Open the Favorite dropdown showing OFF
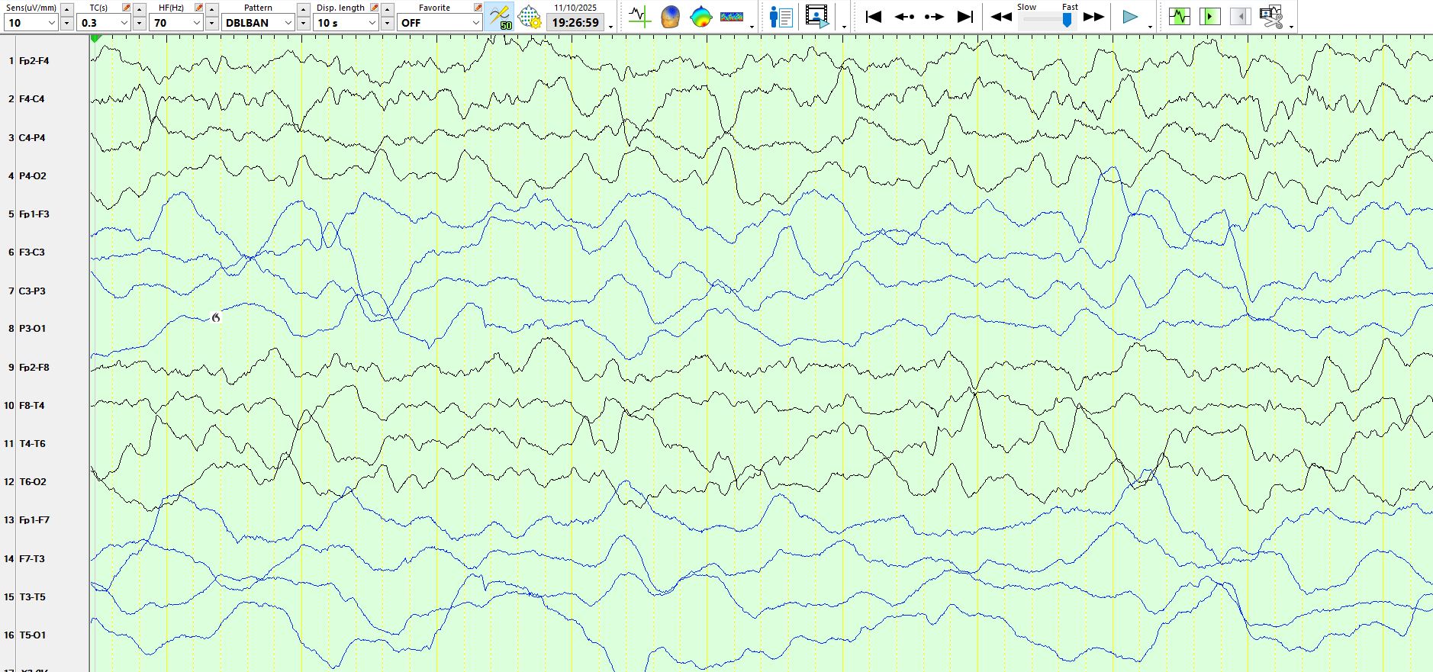The width and height of the screenshot is (1433, 672). pyautogui.click(x=440, y=23)
